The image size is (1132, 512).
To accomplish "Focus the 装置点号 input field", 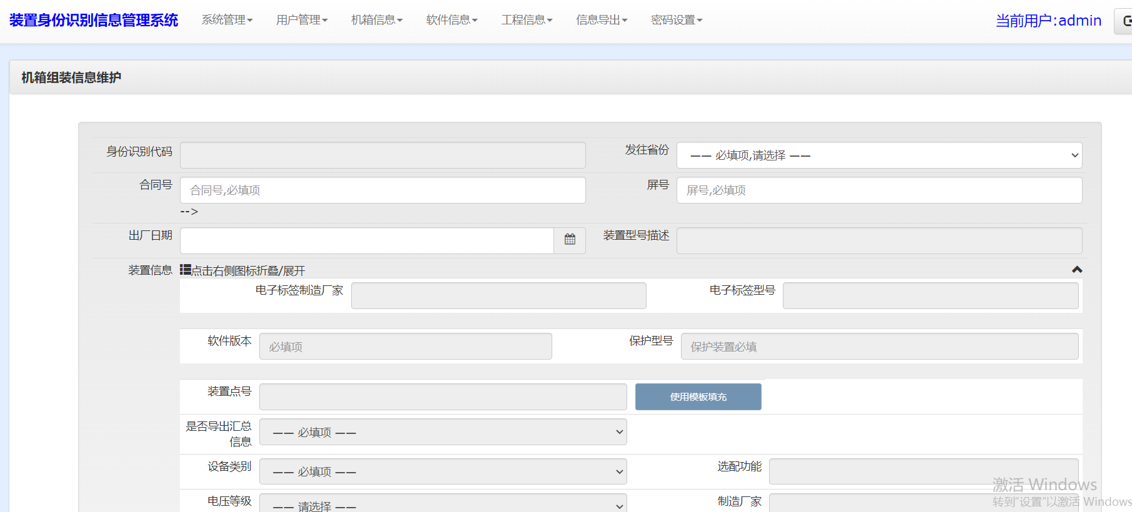I will pyautogui.click(x=443, y=396).
